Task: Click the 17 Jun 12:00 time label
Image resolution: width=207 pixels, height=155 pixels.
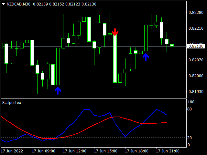Action: click(75, 151)
